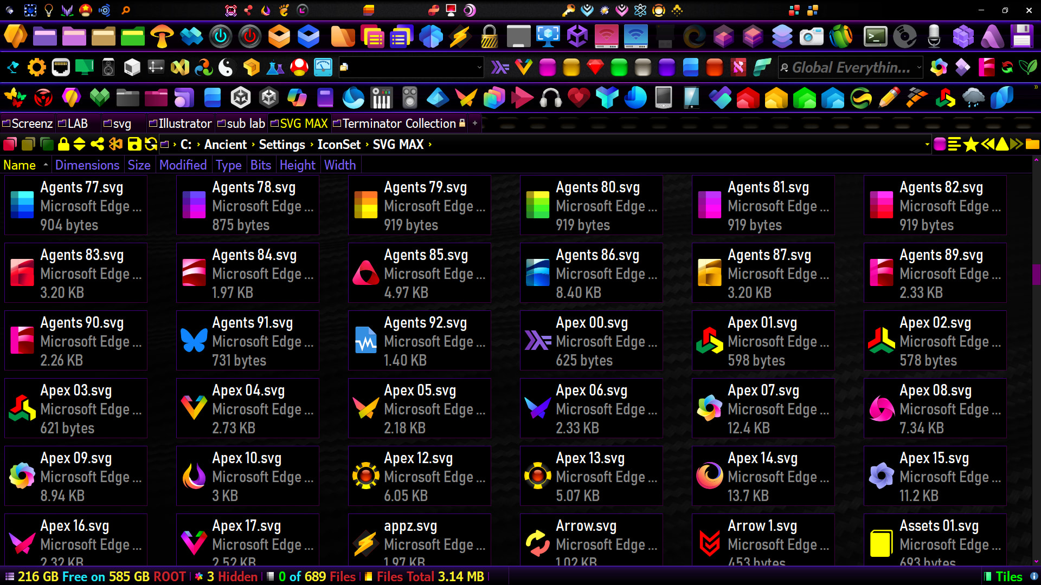The image size is (1041, 585).
Task: Click the magenta glossy color button
Action: tap(548, 68)
